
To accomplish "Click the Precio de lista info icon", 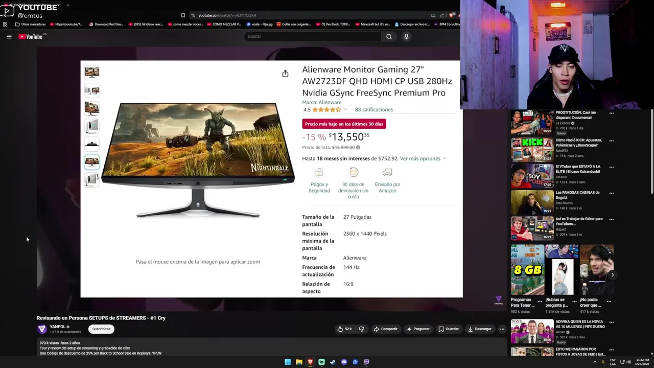I will (358, 147).
